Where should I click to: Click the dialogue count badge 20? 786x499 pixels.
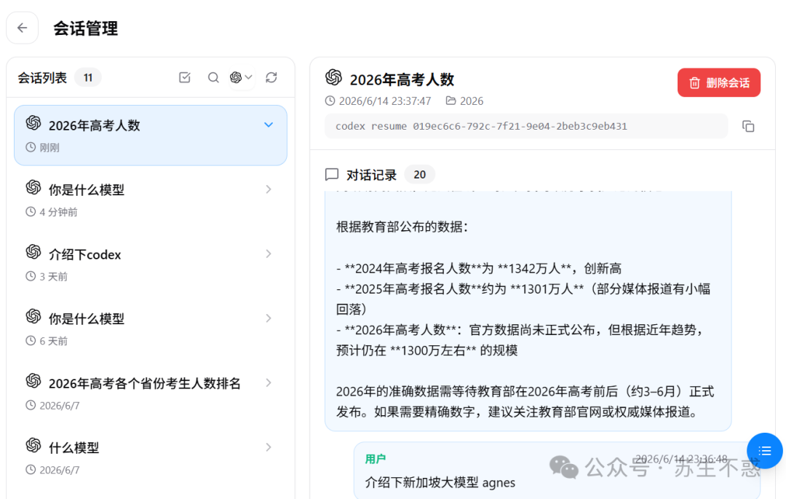pyautogui.click(x=420, y=175)
